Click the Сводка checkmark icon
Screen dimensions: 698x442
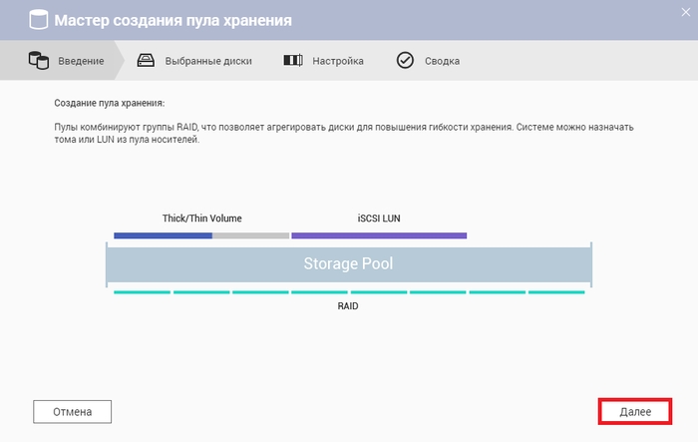pos(405,60)
